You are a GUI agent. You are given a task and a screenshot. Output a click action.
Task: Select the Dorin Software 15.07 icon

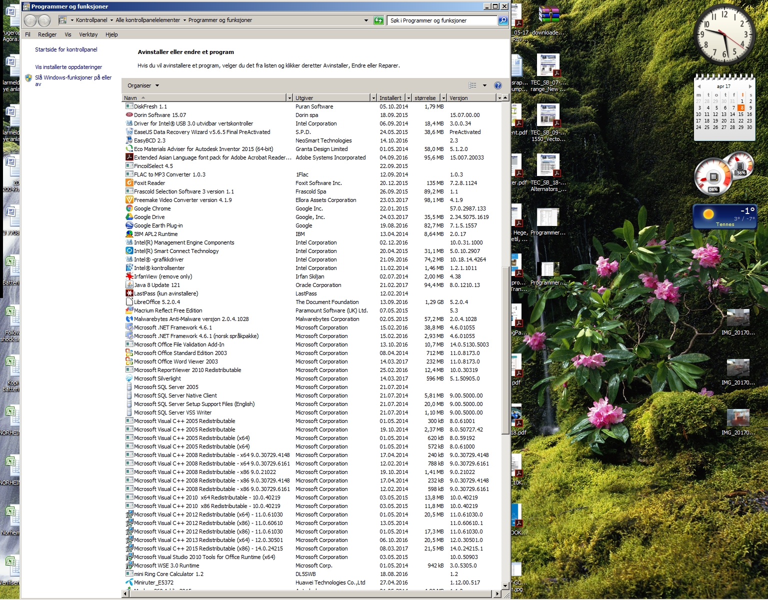129,115
